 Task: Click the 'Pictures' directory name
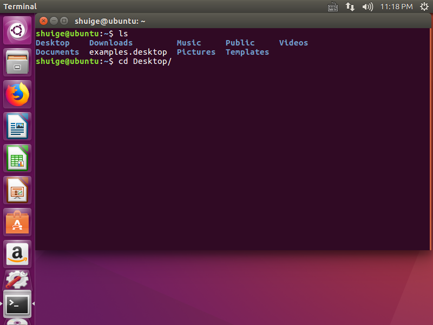pyautogui.click(x=196, y=52)
